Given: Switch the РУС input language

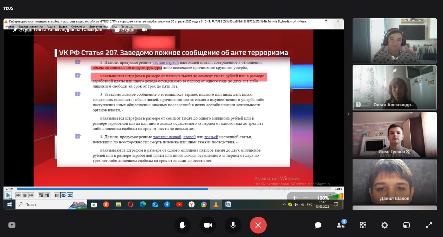Looking at the screenshot, I should click(x=309, y=204).
